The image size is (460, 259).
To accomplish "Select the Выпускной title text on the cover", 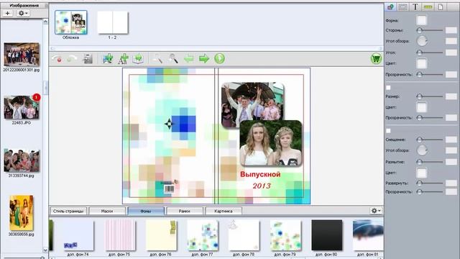I will click(x=260, y=174).
